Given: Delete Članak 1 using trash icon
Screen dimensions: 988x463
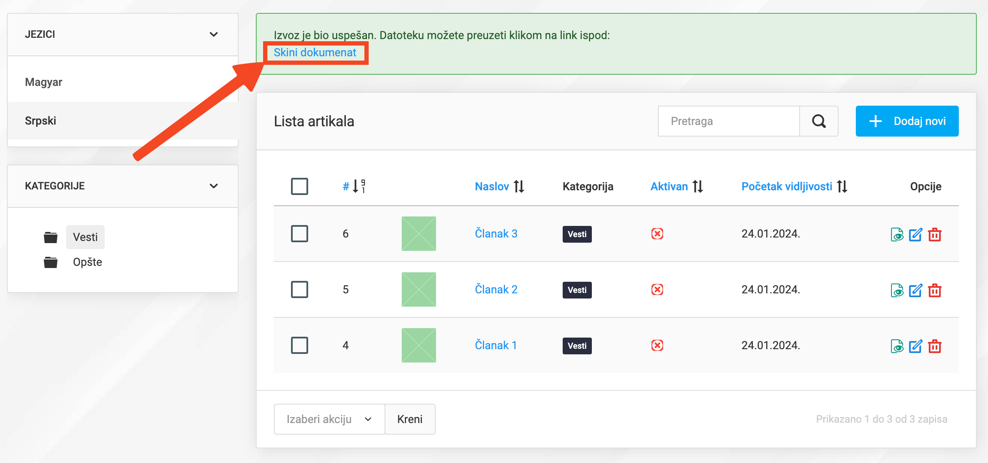Looking at the screenshot, I should (x=934, y=346).
